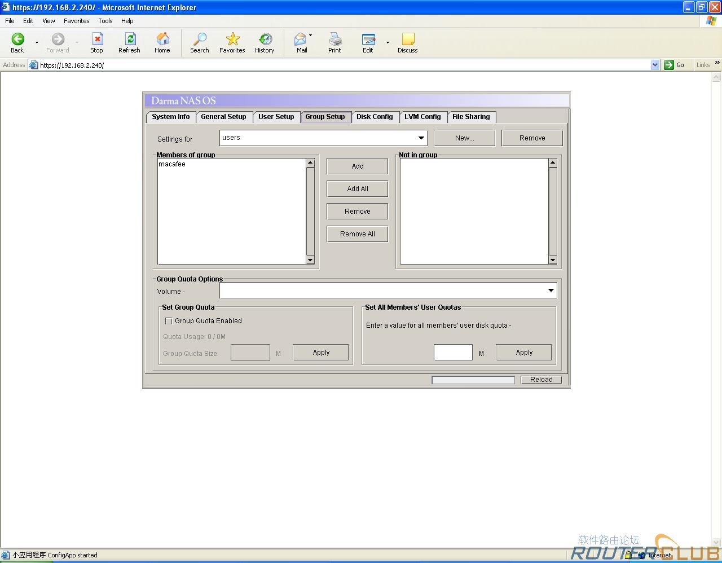Open the Tools menu
The image size is (722, 563).
pyautogui.click(x=105, y=21)
